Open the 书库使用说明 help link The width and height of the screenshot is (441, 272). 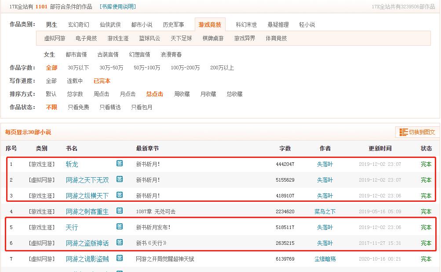tap(118, 7)
